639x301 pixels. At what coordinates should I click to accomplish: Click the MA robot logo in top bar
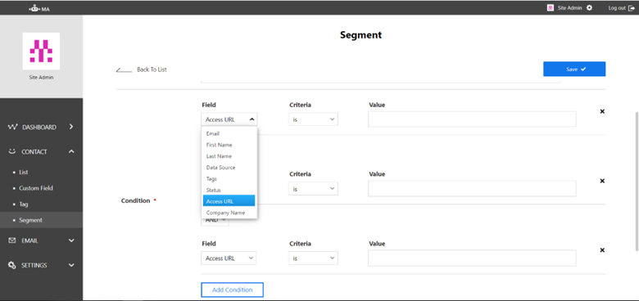click(x=39, y=7)
